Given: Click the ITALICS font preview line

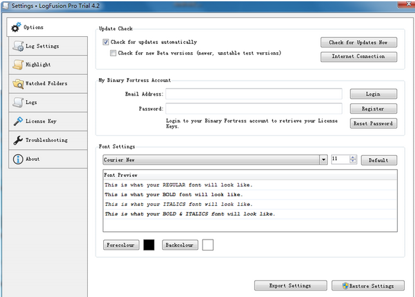Looking at the screenshot, I should [250, 204].
